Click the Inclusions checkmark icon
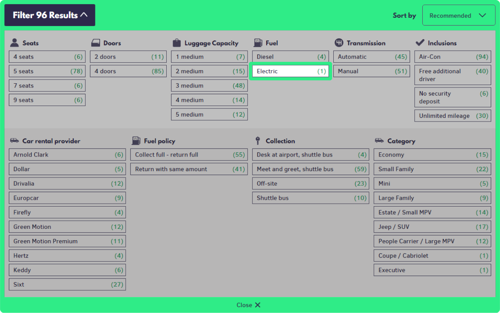Image resolution: width=500 pixels, height=313 pixels. [x=420, y=42]
